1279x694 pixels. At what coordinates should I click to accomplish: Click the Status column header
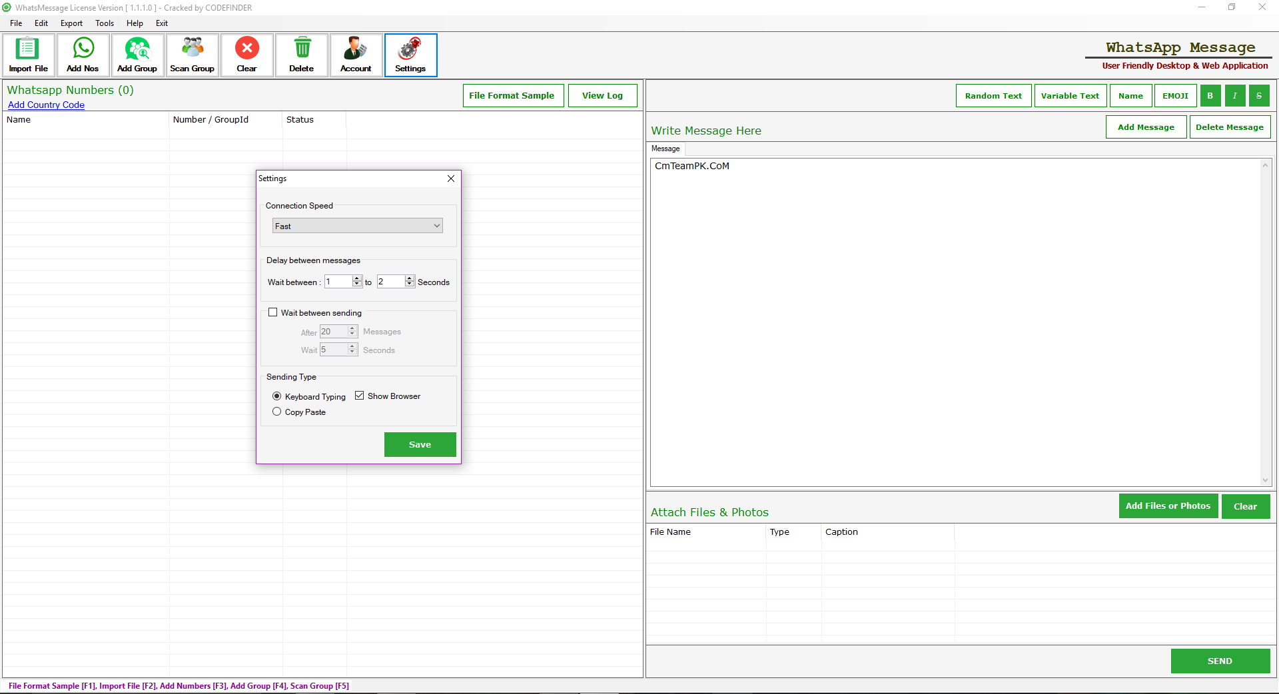coord(314,120)
